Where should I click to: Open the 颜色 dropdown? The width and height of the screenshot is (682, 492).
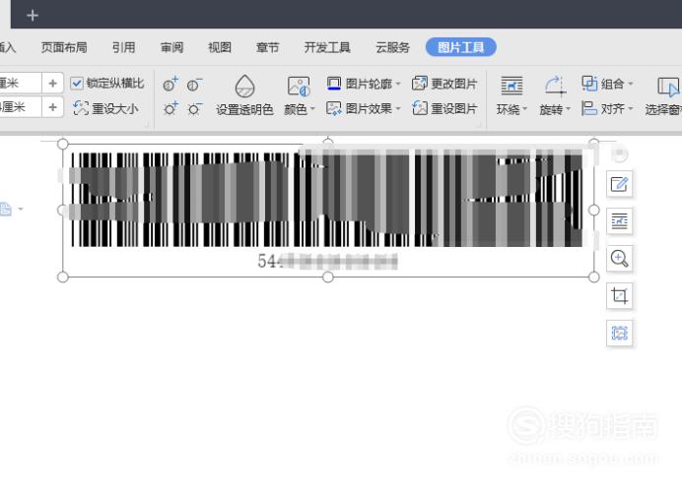[x=300, y=95]
